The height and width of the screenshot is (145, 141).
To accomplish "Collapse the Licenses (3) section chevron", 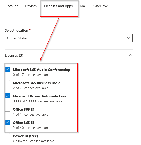I will pos(131,55).
